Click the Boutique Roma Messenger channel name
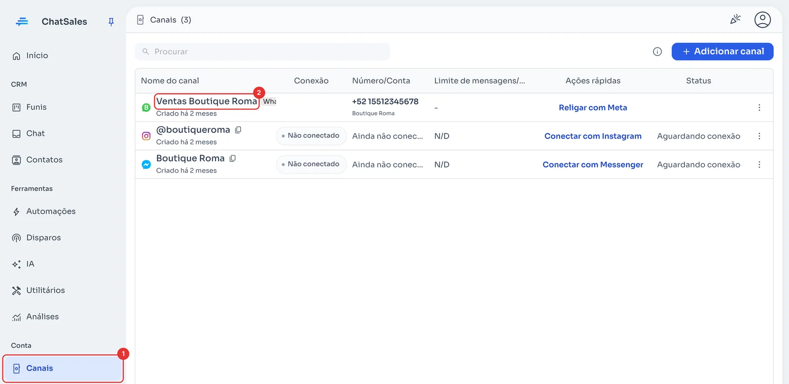 [190, 158]
